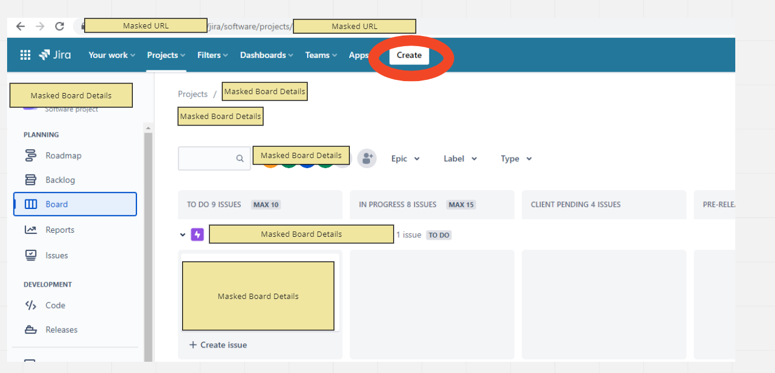
Task: Click the purple epic lightning icon
Action: pos(197,234)
